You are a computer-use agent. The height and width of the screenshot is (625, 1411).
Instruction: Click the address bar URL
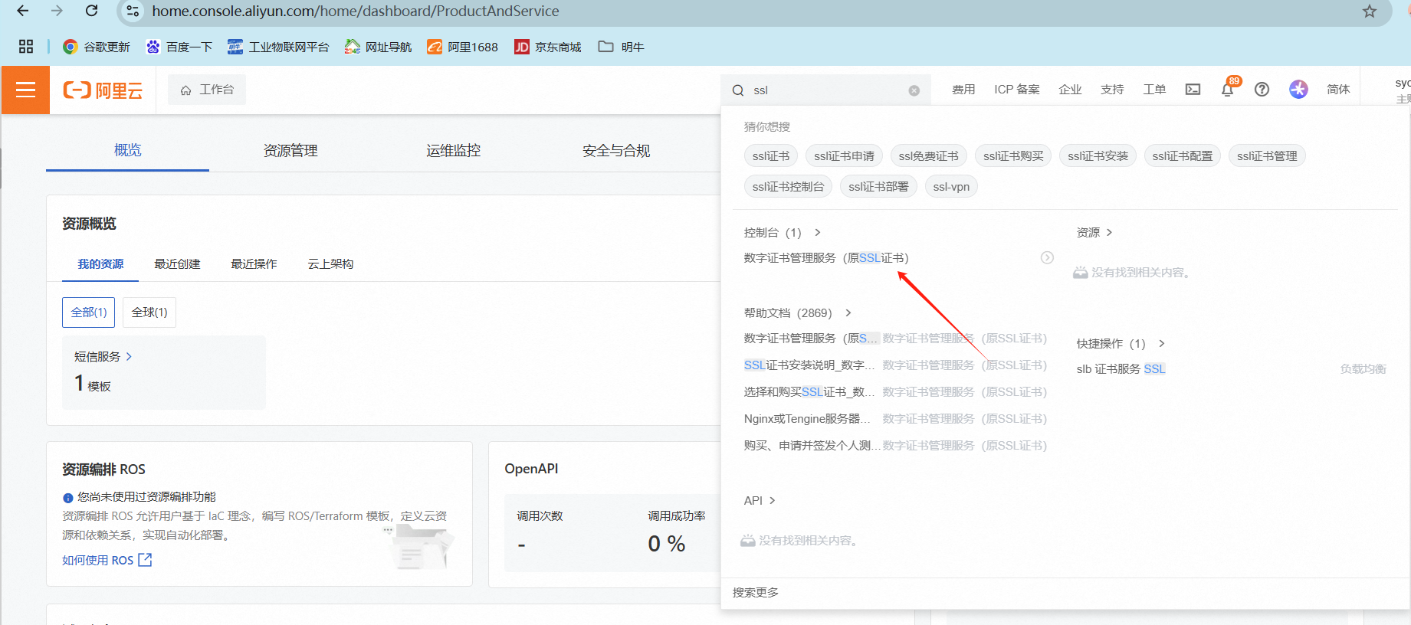coord(356,11)
